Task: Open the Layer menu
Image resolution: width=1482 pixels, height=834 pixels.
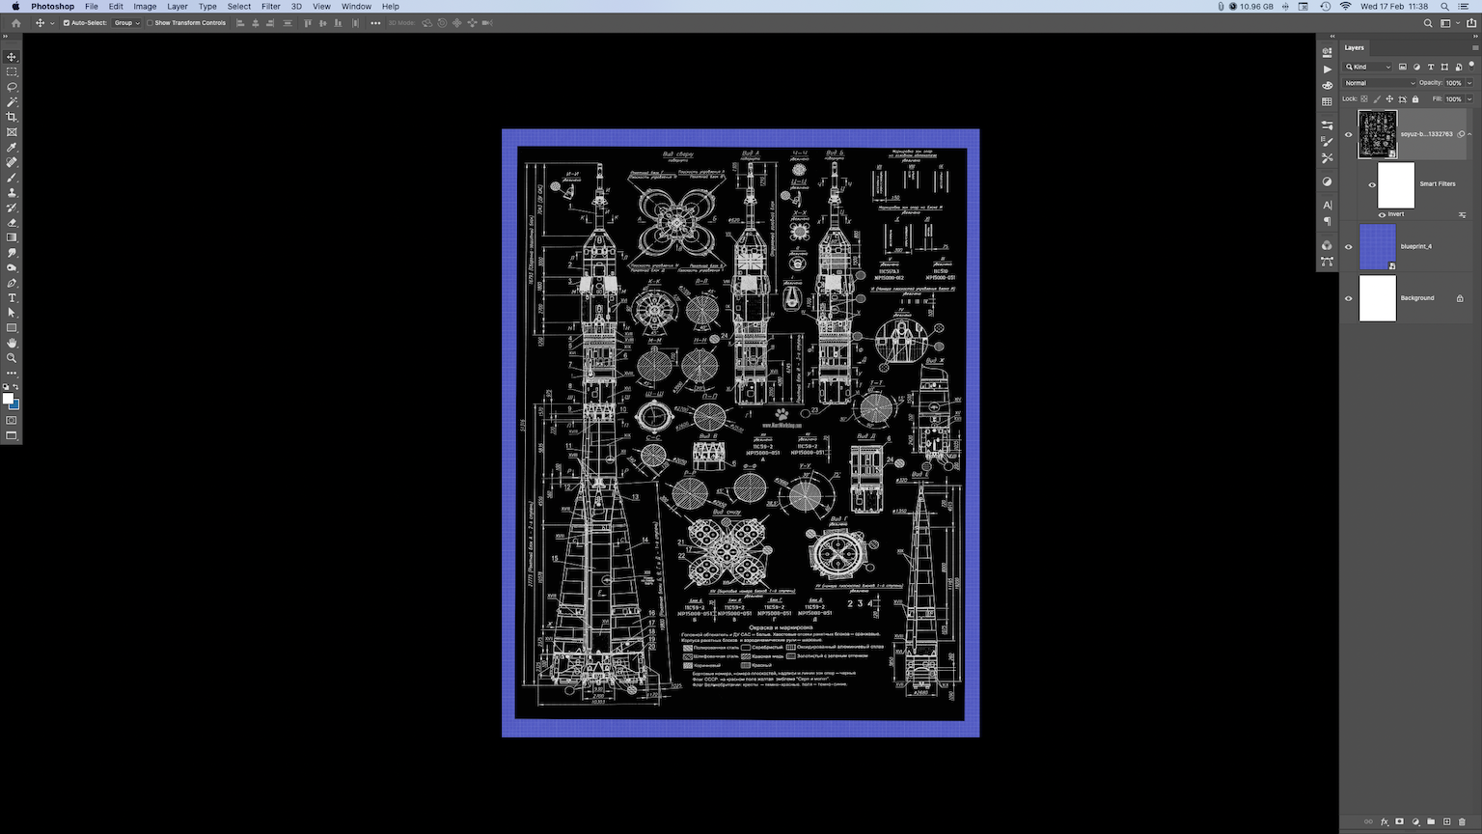Action: [178, 6]
